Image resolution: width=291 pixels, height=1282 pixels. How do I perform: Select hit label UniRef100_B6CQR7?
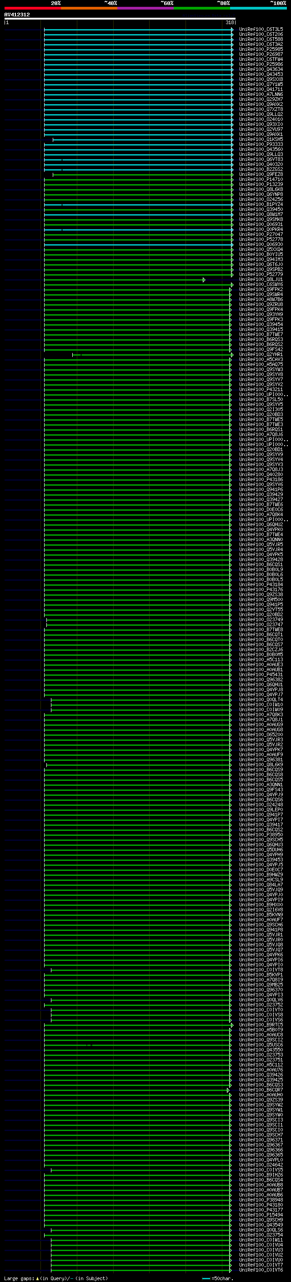261,1090
